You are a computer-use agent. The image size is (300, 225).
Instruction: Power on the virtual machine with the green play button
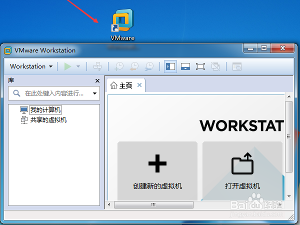click(67, 66)
